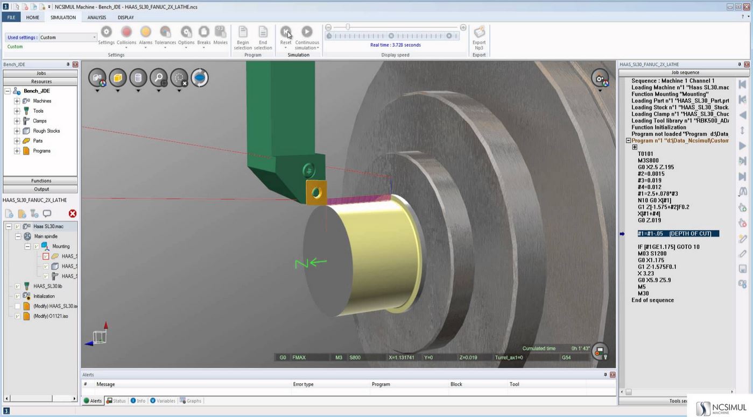Open the Breaks ribbon icon

point(204,32)
